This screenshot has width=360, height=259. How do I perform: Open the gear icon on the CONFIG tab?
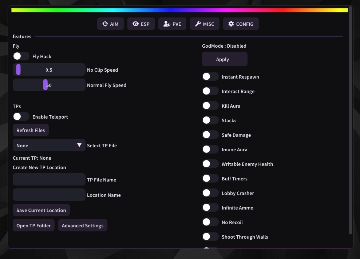tap(232, 24)
